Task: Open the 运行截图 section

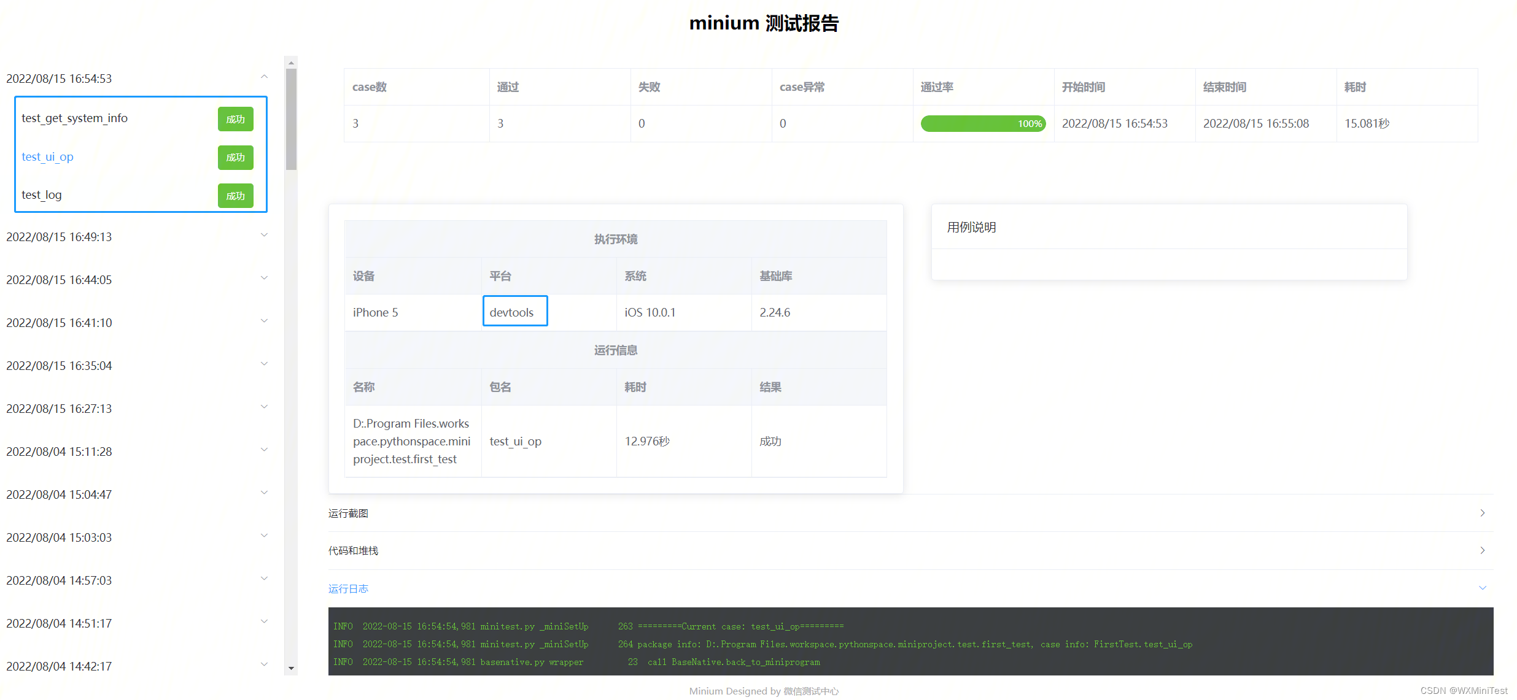Action: [348, 513]
